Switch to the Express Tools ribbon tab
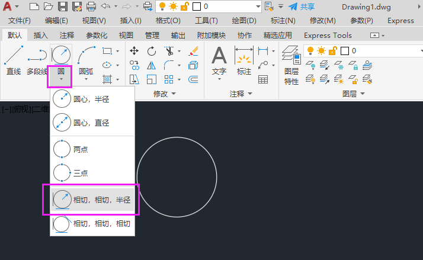 pos(328,36)
